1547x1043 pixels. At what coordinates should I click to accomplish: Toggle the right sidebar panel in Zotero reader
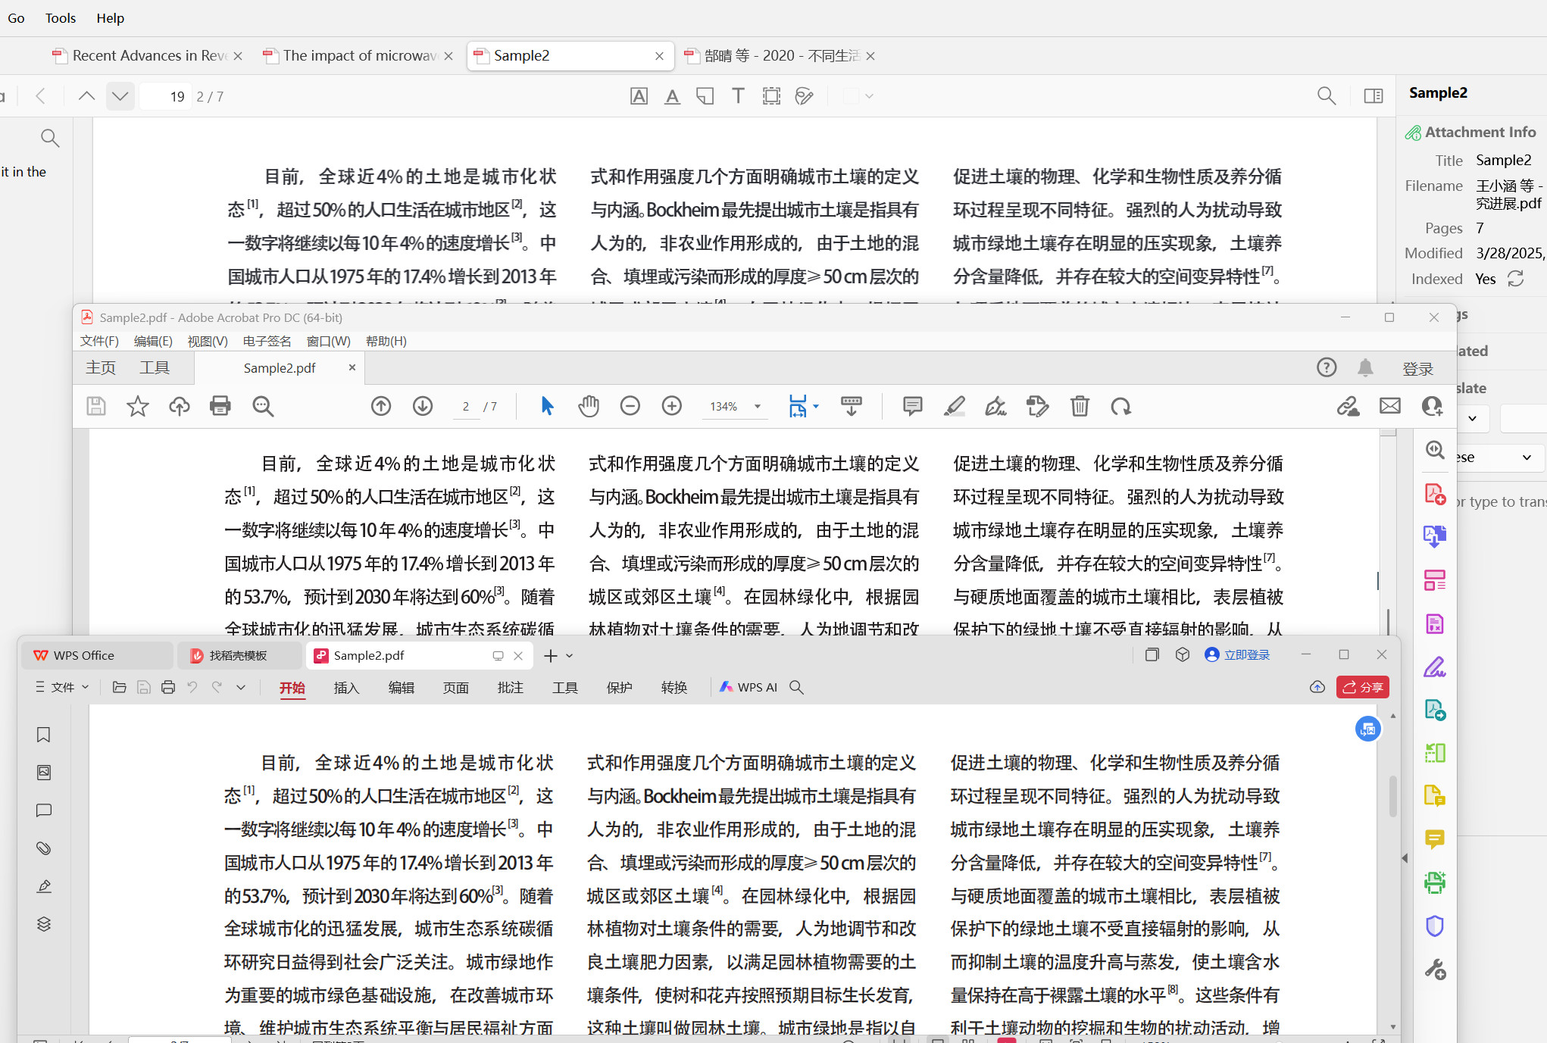[x=1373, y=96]
